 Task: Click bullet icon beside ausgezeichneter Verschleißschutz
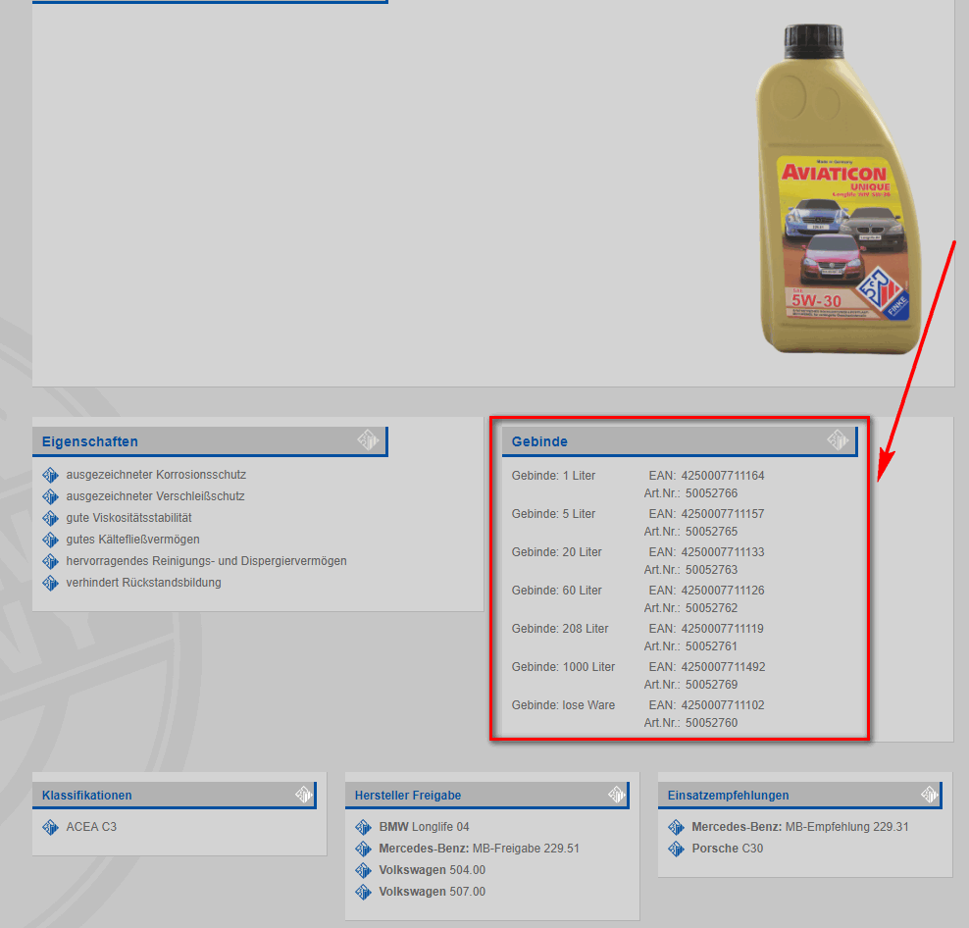point(50,496)
